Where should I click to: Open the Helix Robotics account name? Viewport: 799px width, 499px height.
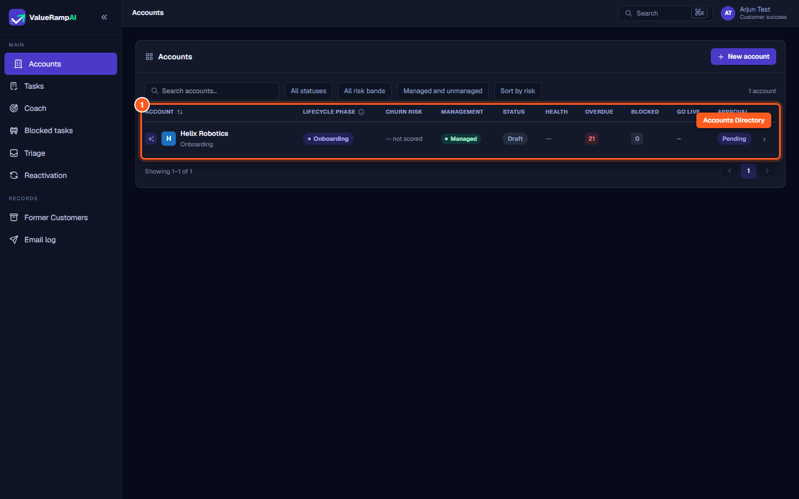tap(204, 134)
